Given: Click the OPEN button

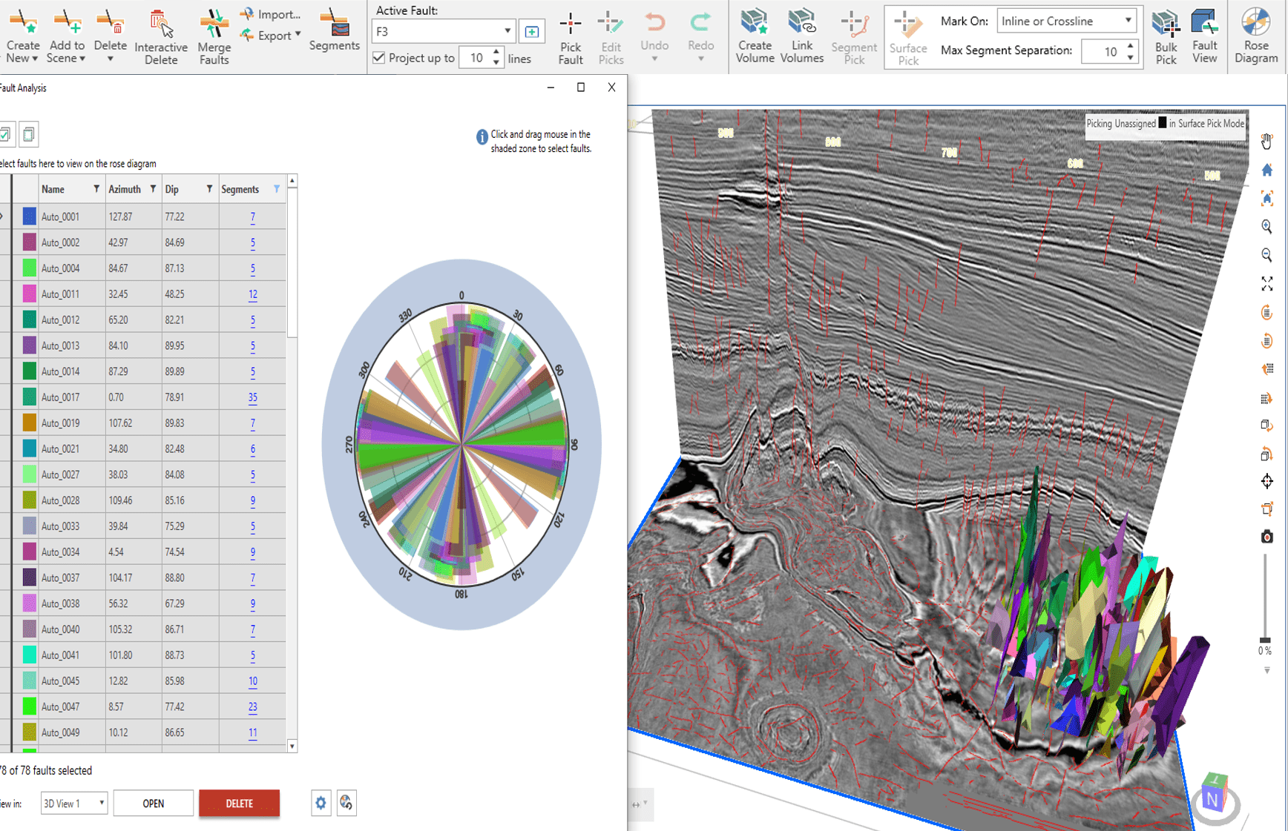Looking at the screenshot, I should [x=153, y=803].
